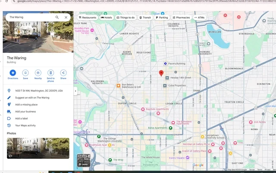Select Ford's Theatre marker
The height and width of the screenshot is (173, 276).
click(188, 157)
